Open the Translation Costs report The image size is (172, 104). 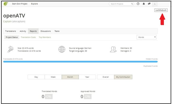click(x=28, y=37)
